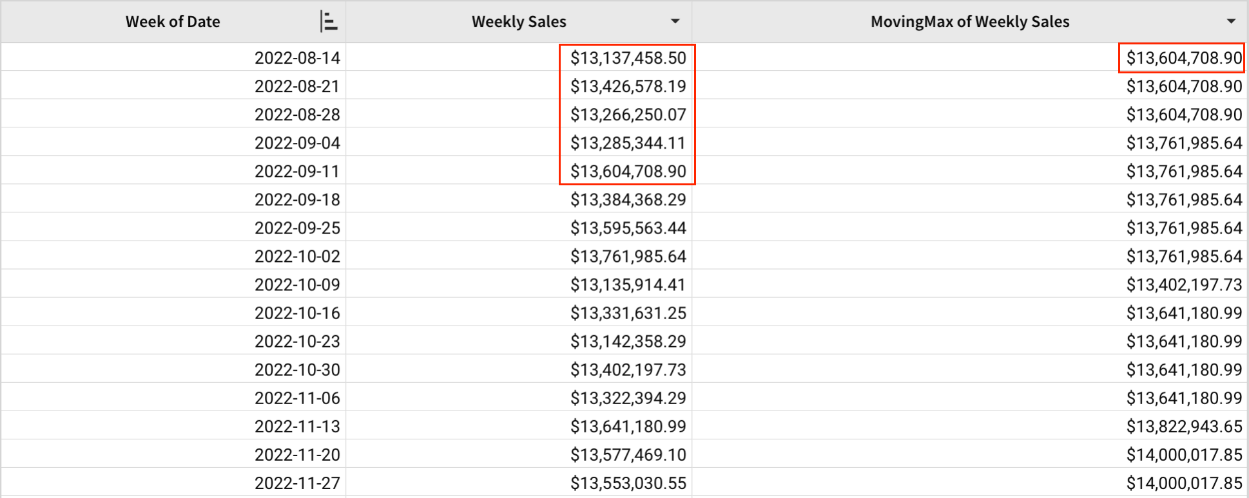
Task: Select the MovingMax cell in the 2022-10-09 row
Action: (1183, 284)
